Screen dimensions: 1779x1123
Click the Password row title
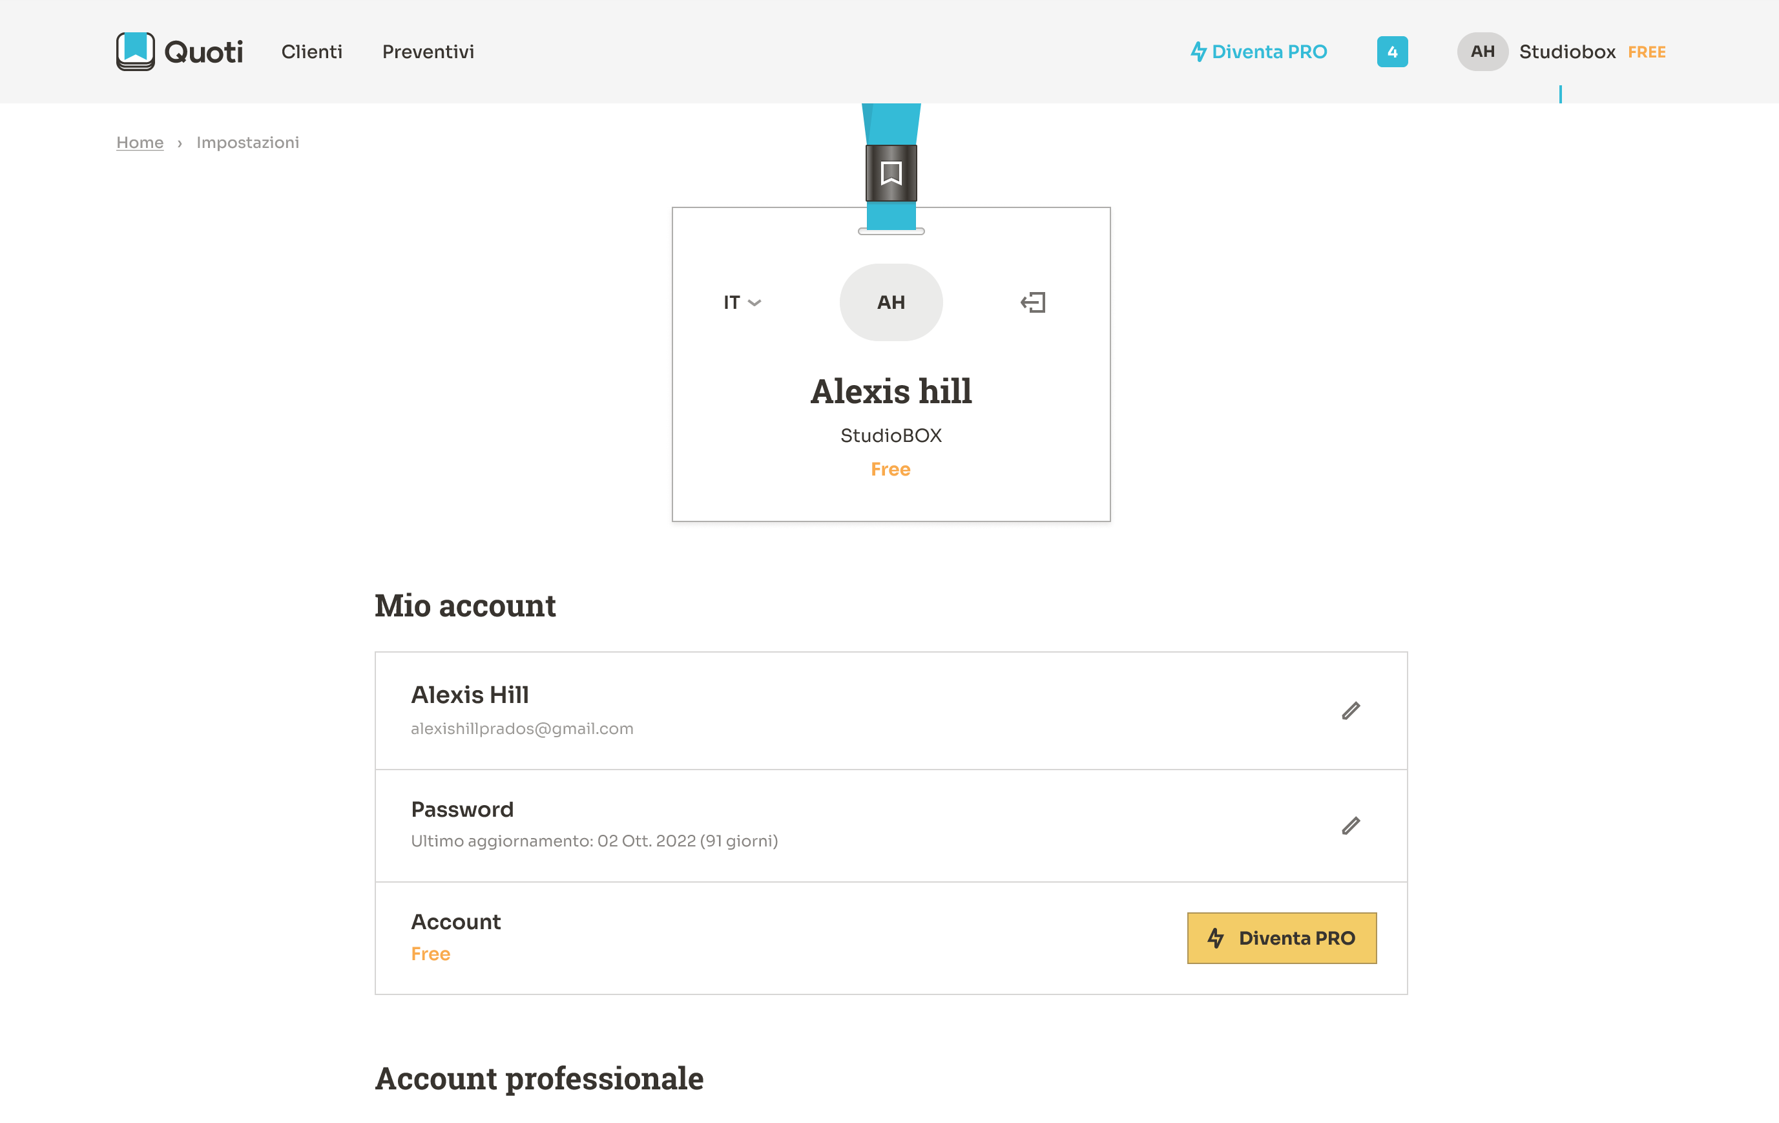pos(462,809)
